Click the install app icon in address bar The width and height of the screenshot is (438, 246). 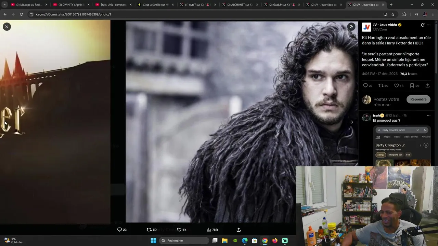point(385,14)
